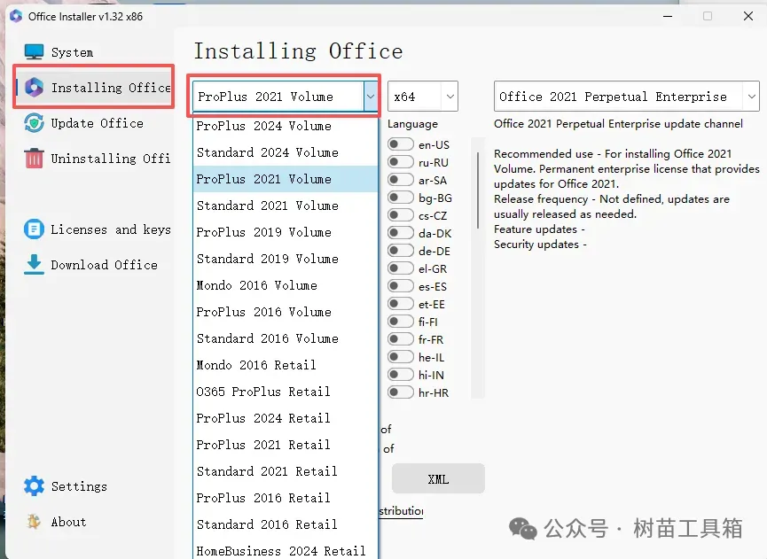The height and width of the screenshot is (559, 767).
Task: Turn on the fi-FI language
Action: tap(401, 321)
